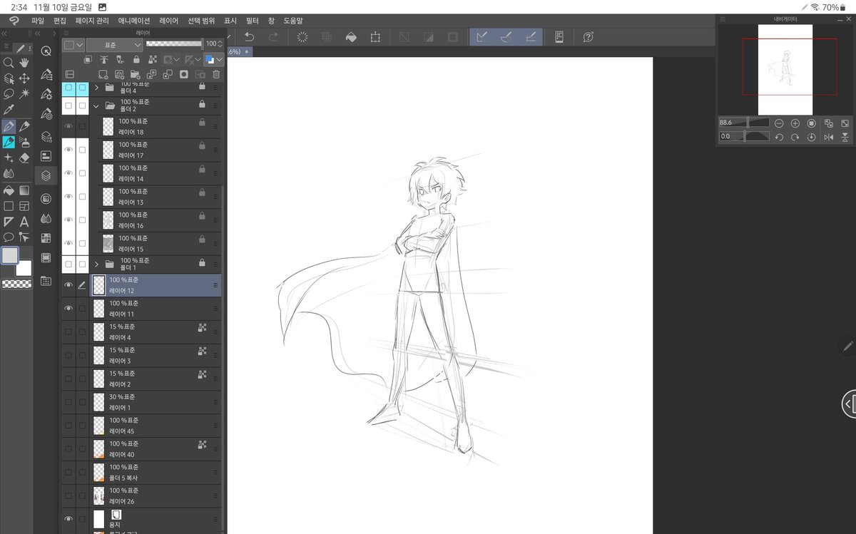
Task: Zoom in using Navigator plus icon
Action: 795,123
